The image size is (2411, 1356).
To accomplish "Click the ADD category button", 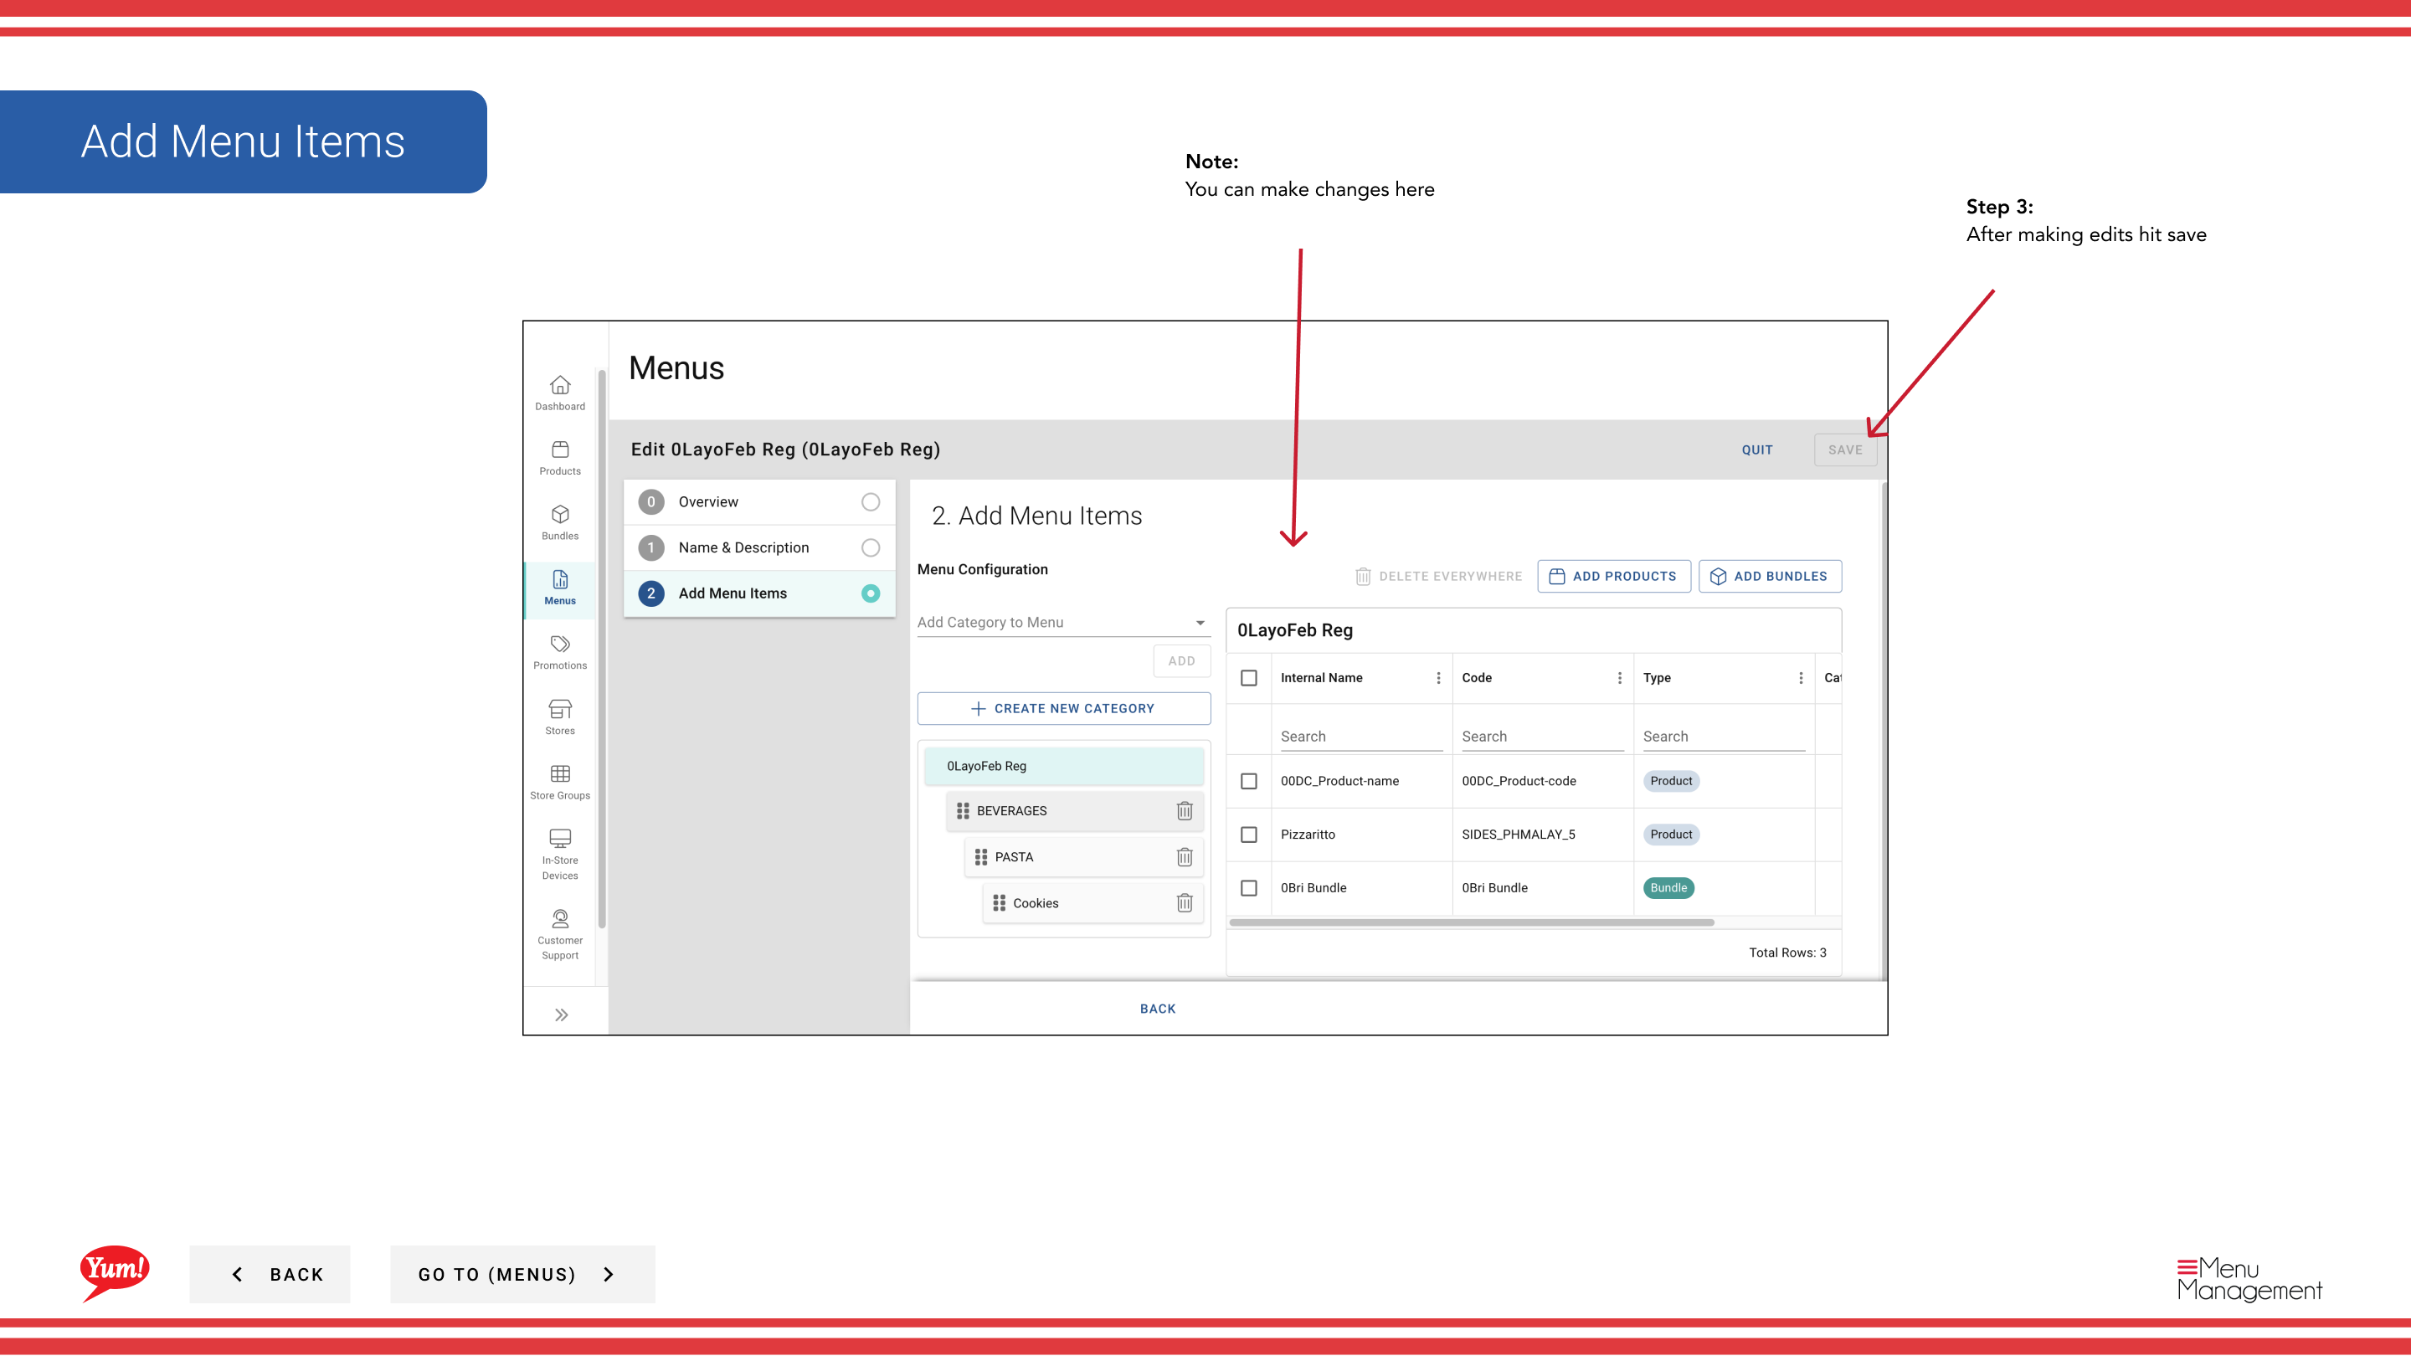I will [1181, 660].
